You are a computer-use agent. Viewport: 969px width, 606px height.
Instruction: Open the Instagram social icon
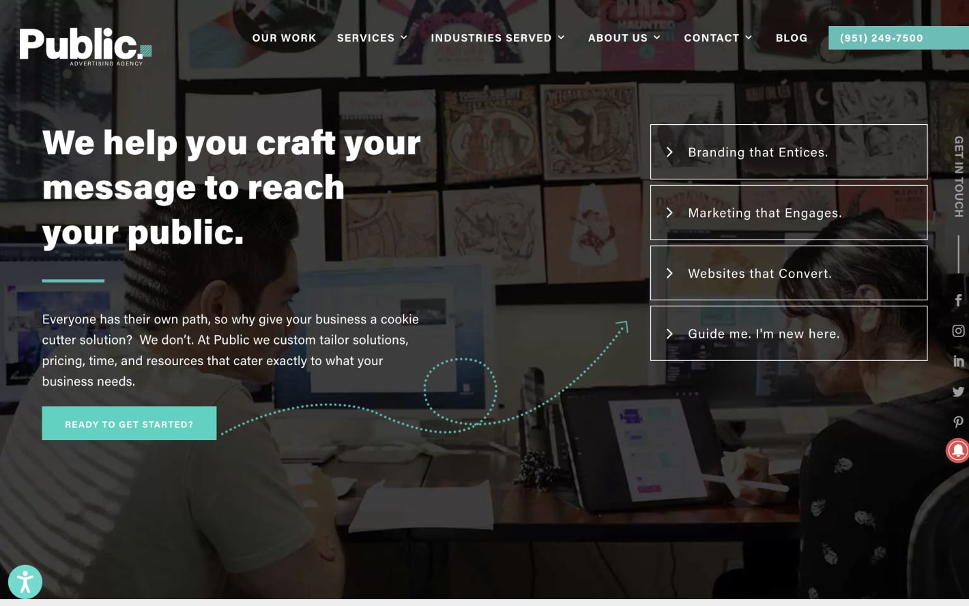pos(958,331)
